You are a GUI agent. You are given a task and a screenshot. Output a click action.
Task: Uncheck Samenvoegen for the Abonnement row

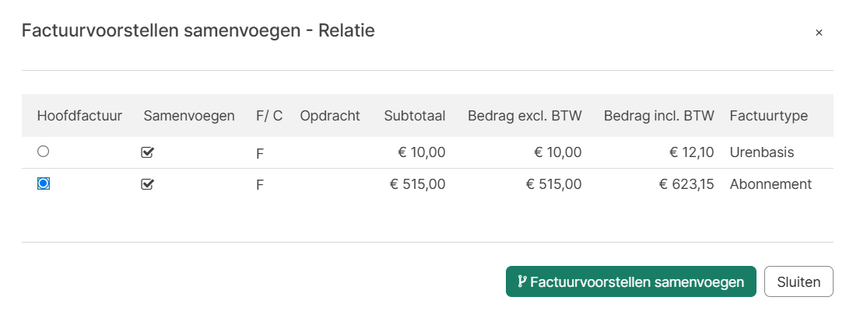[147, 185]
